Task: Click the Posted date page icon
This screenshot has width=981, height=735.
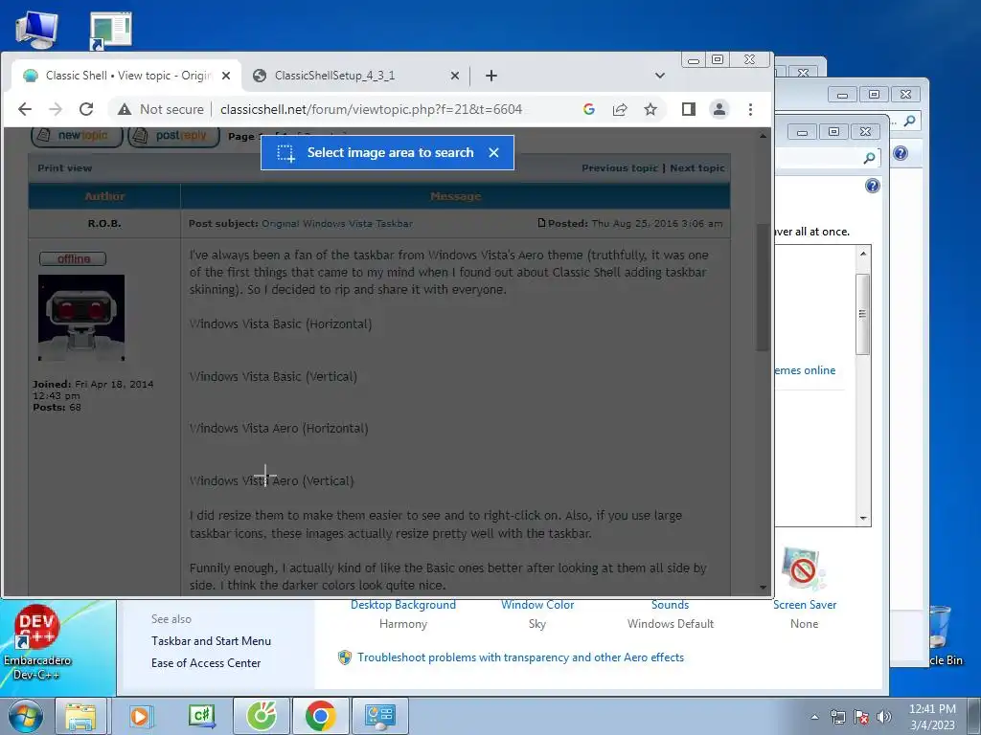Action: pyautogui.click(x=542, y=222)
